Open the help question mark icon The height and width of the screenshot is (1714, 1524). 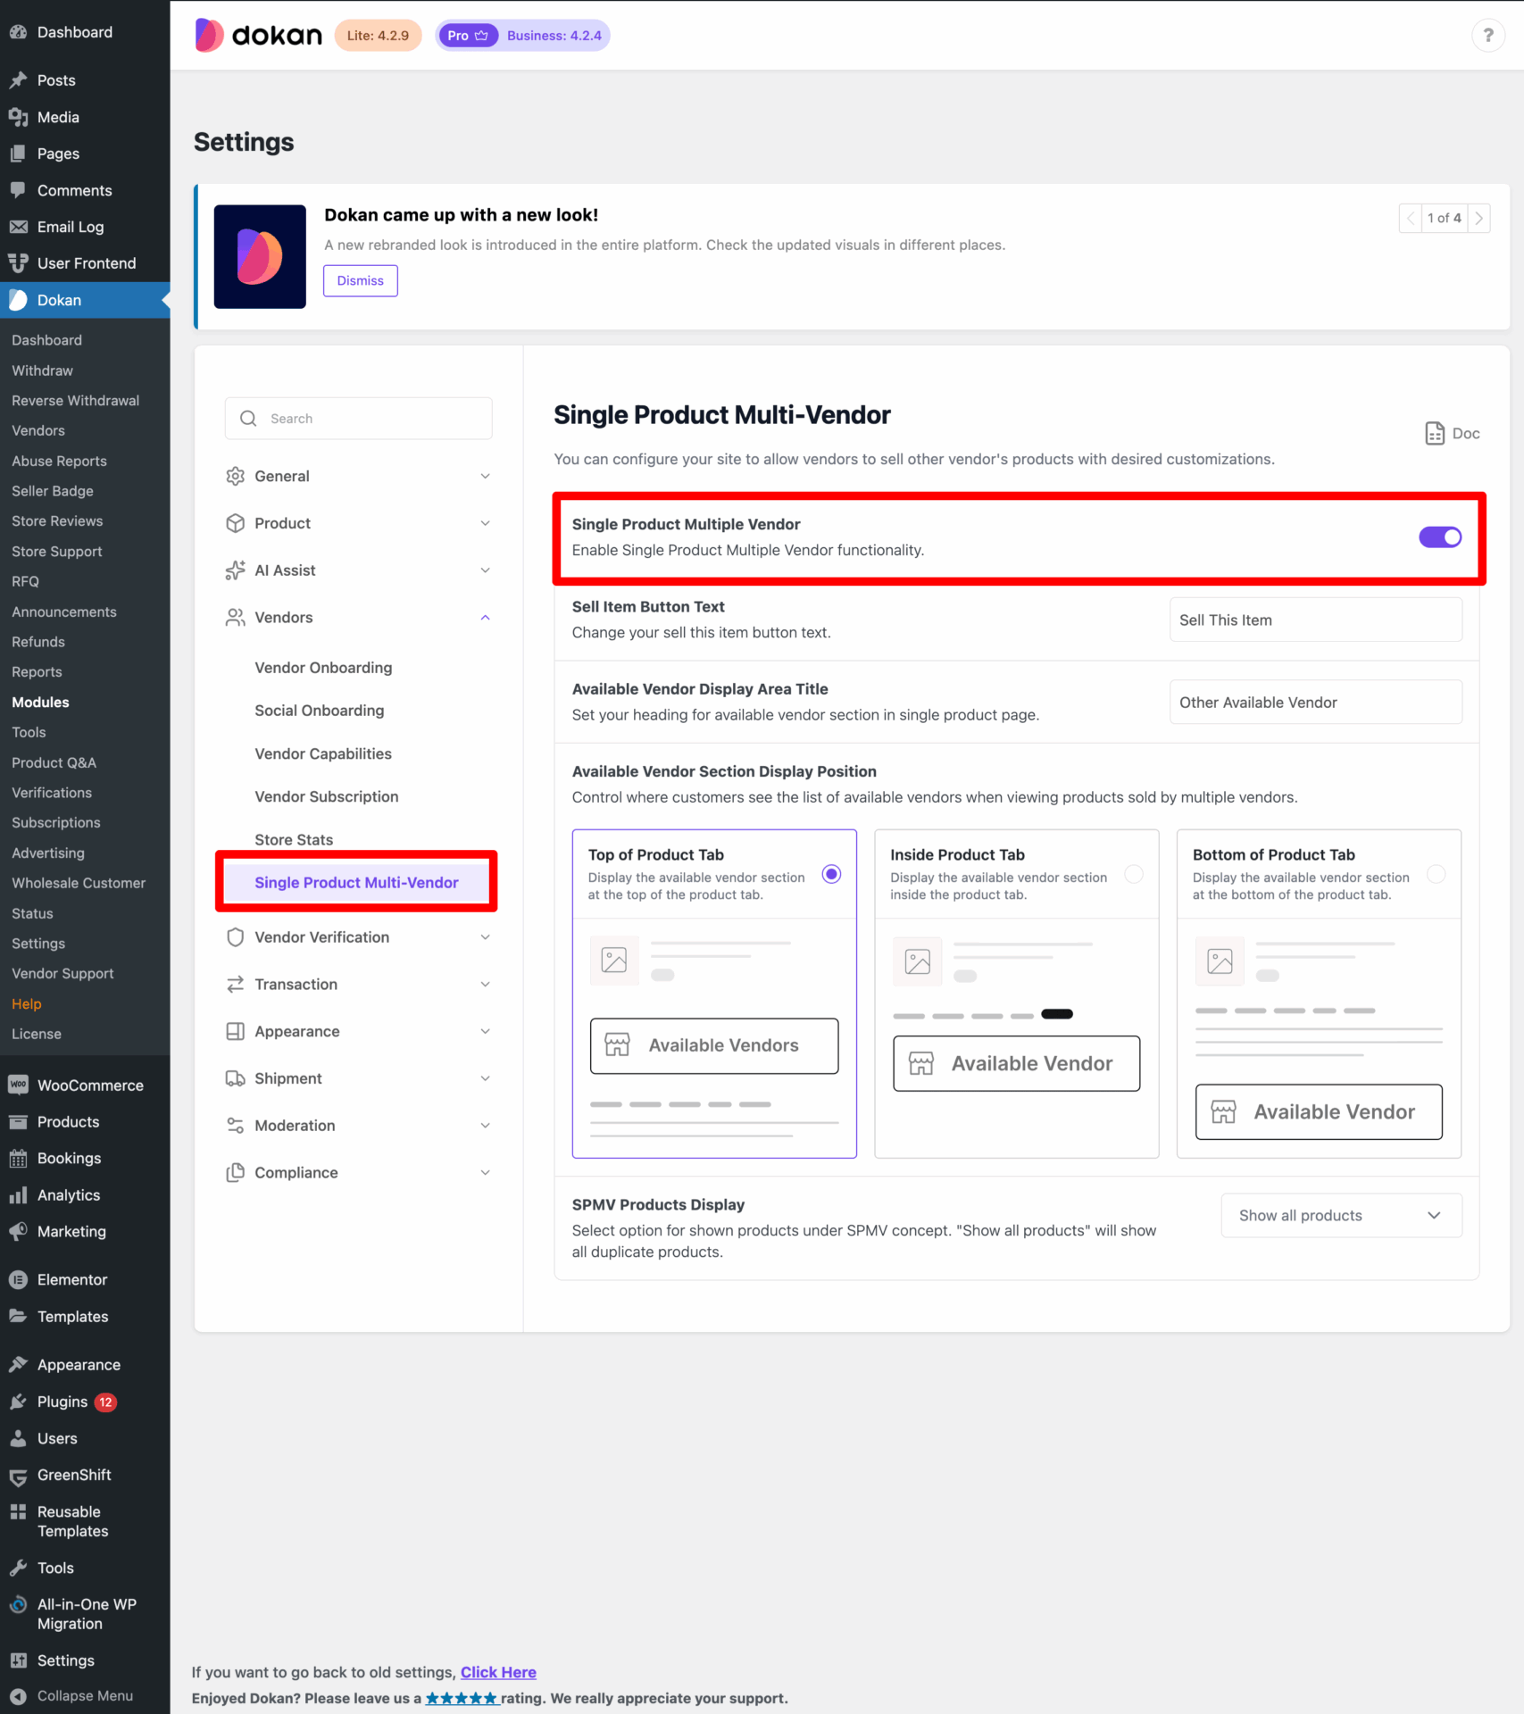pyautogui.click(x=1487, y=36)
